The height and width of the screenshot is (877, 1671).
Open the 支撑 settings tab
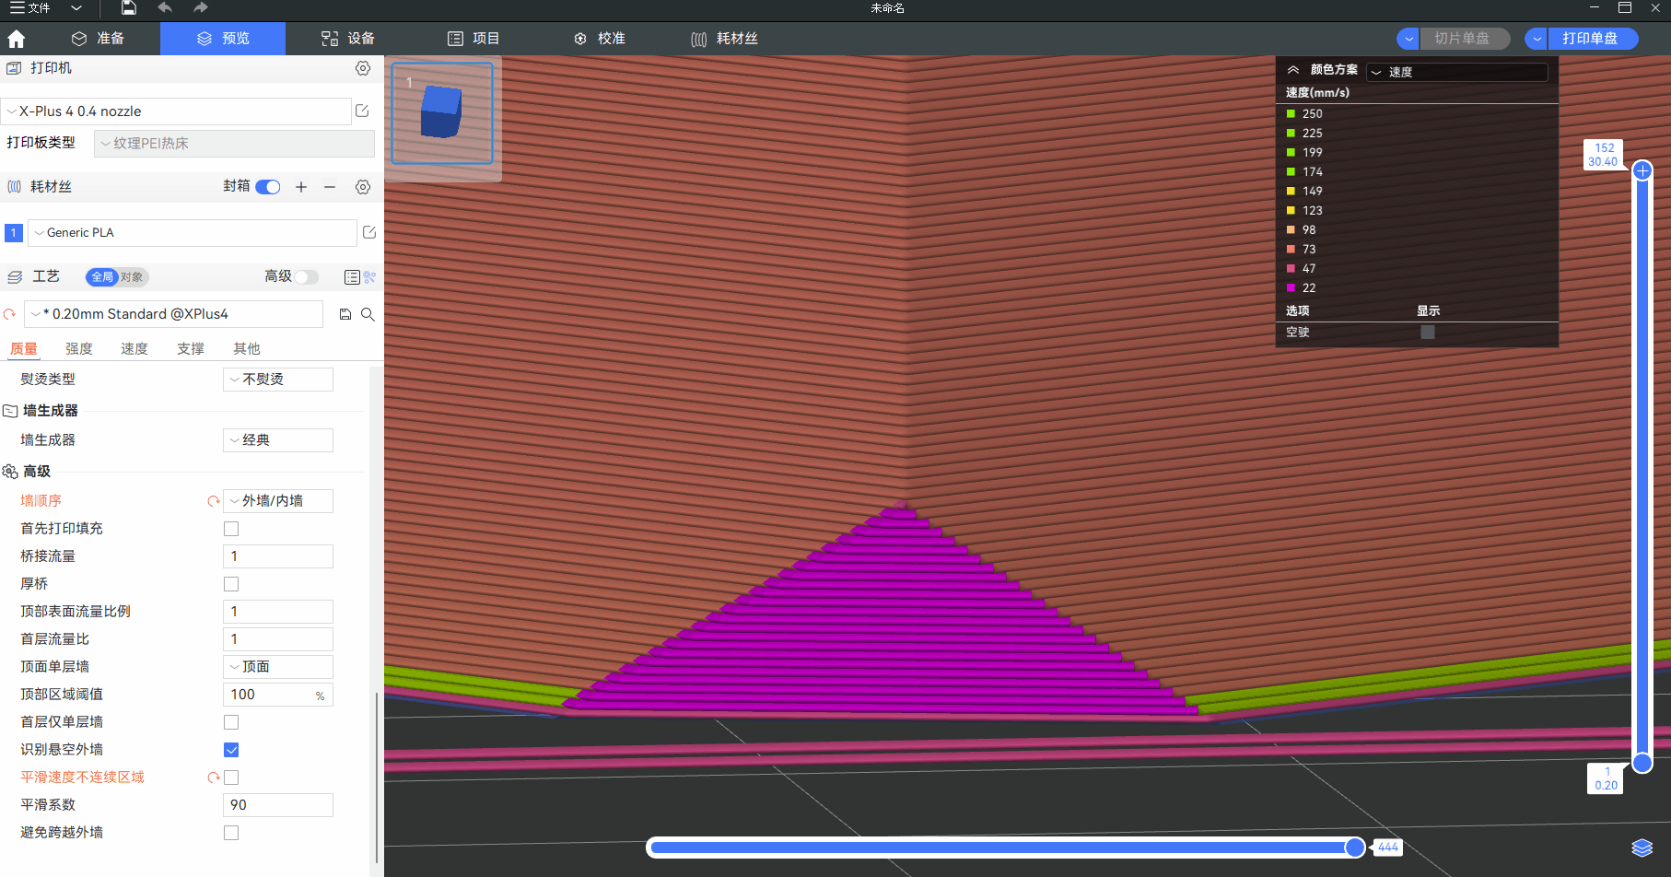click(x=191, y=348)
